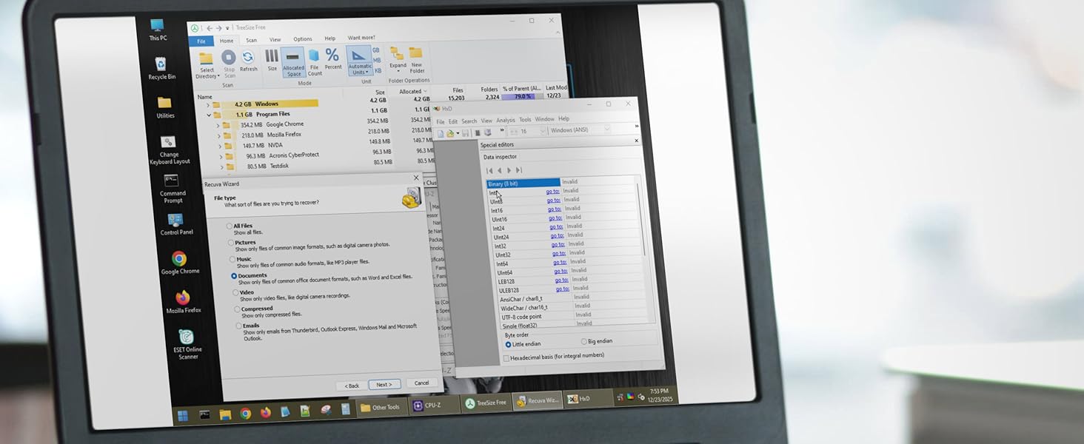This screenshot has height=444, width=1084.
Task: Click Refresh in the TreeSize ribbon
Action: (x=248, y=61)
